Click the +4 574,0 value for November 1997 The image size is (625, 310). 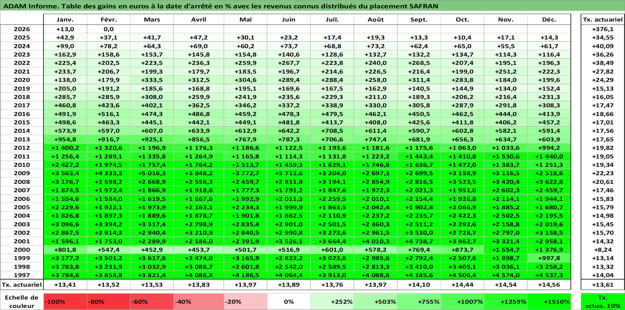click(506, 275)
